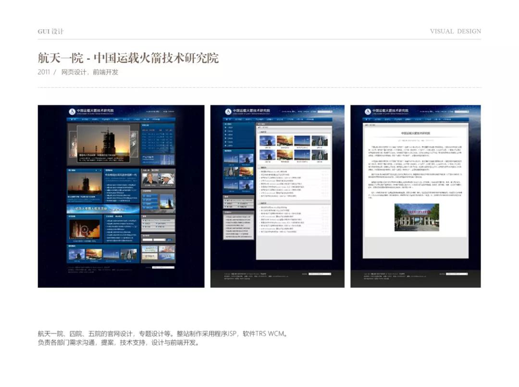Click the gate building photo in article mockup
519x387 pixels.
pos(417,217)
